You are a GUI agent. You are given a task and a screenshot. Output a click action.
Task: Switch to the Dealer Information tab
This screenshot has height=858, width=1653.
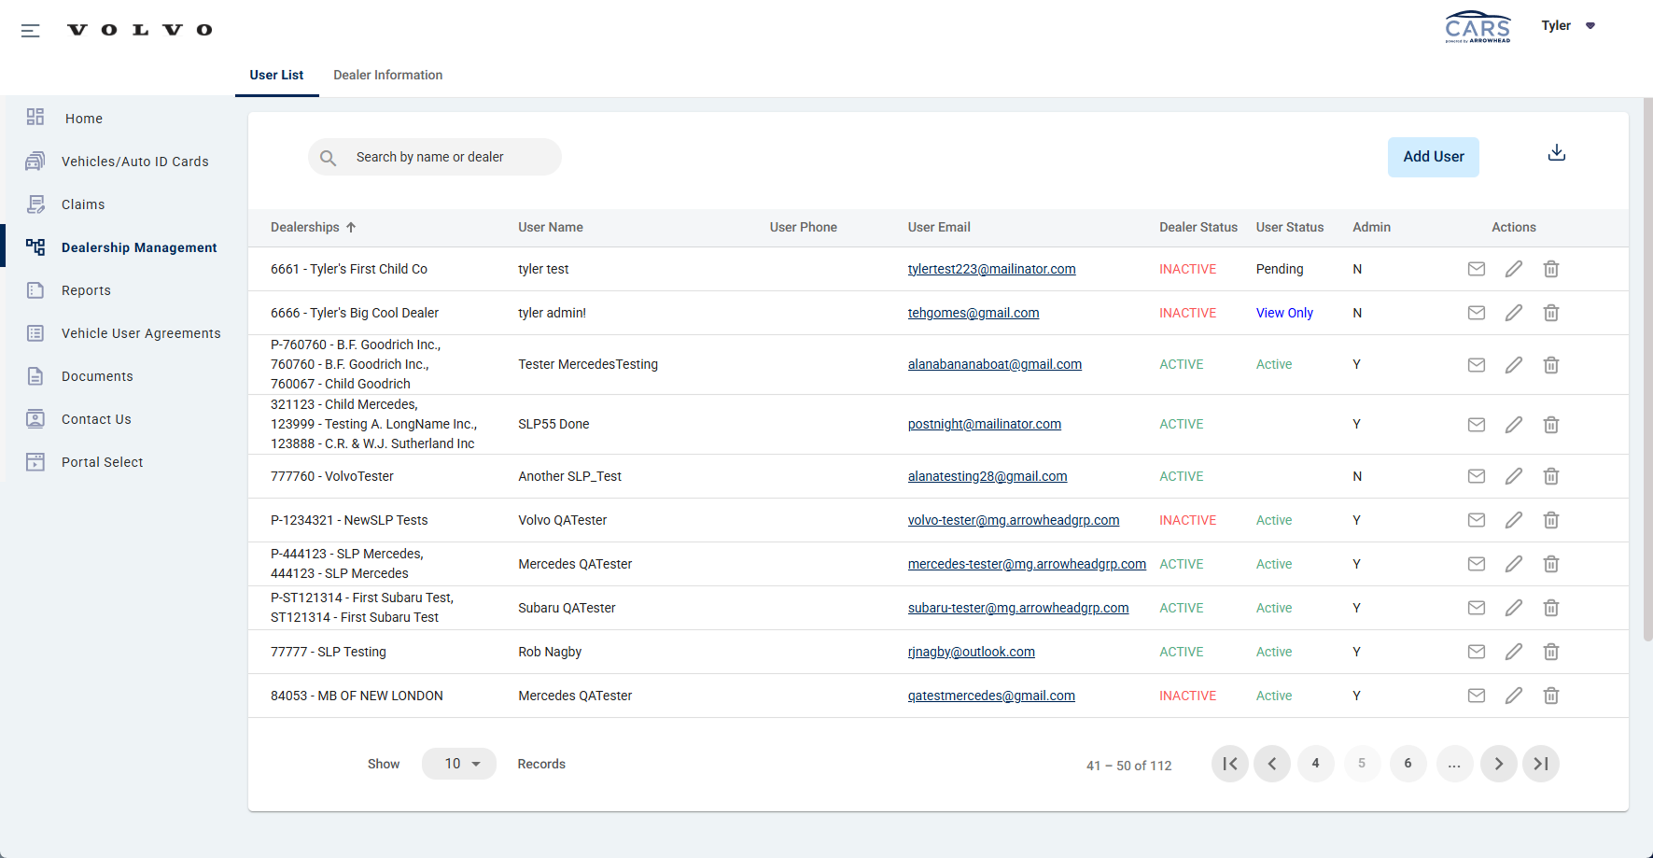tap(388, 75)
